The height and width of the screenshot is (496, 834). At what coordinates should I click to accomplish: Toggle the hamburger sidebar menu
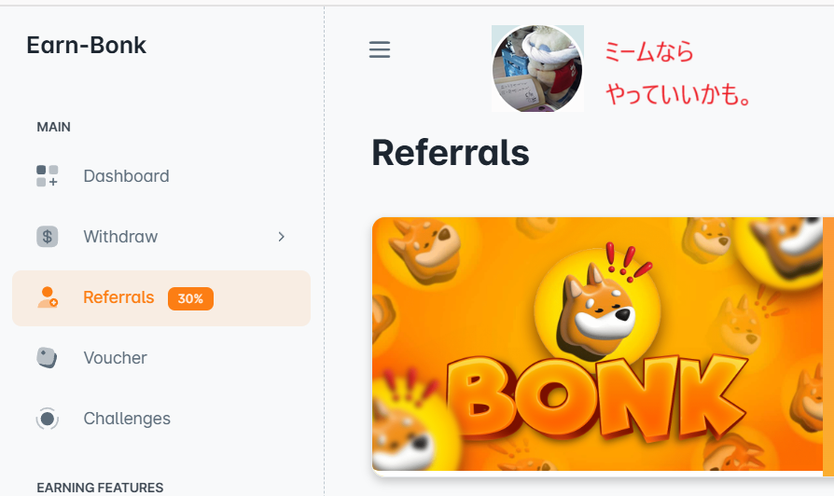tap(380, 49)
